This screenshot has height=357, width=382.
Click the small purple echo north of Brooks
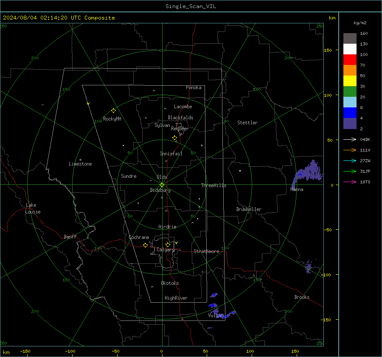(x=309, y=266)
